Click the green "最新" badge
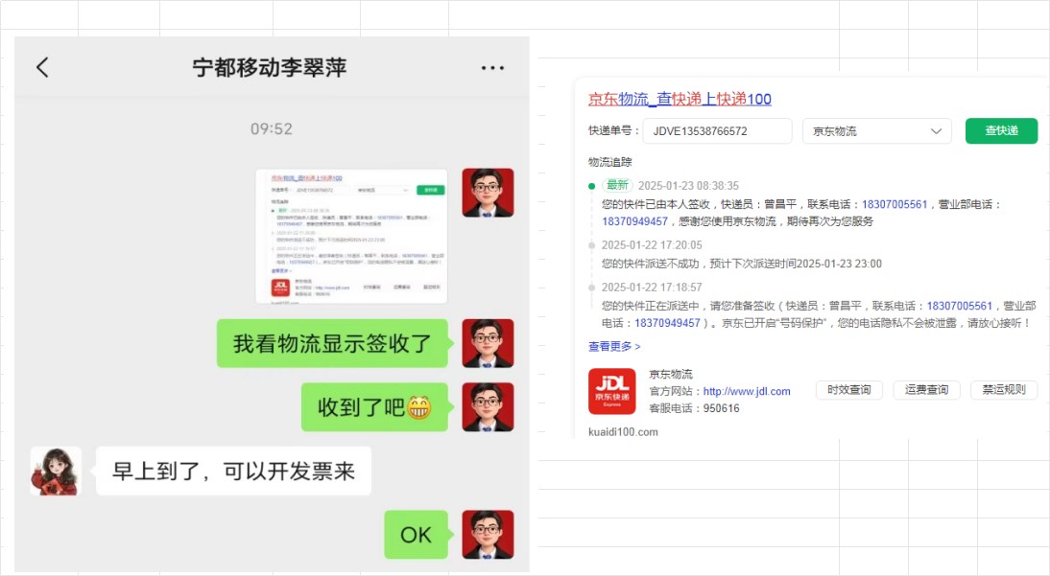Image resolution: width=1050 pixels, height=576 pixels. coord(617,185)
